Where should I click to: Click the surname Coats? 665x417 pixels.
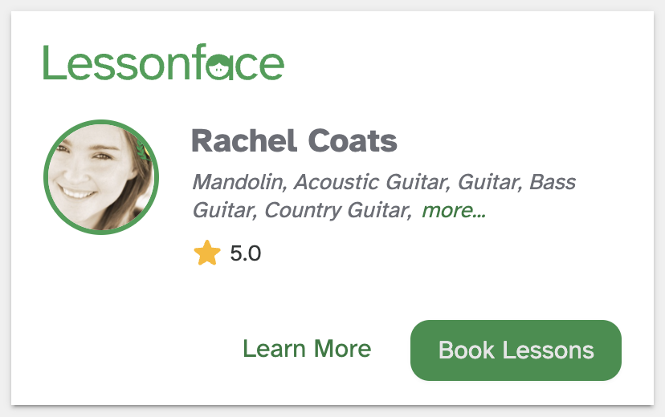click(x=353, y=141)
